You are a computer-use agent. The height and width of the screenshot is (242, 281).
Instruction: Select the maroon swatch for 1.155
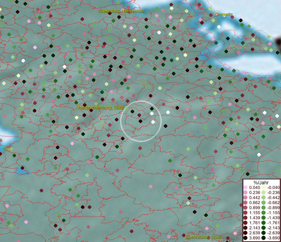(x=245, y=213)
